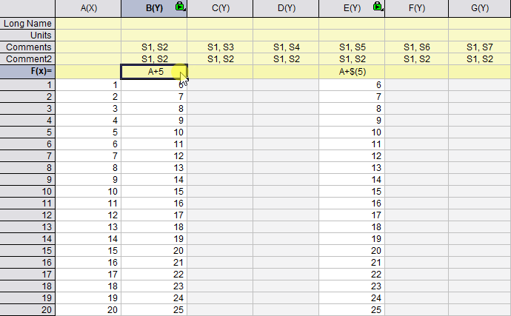Select row 20 by its row header
511x316 pixels.
(27, 309)
